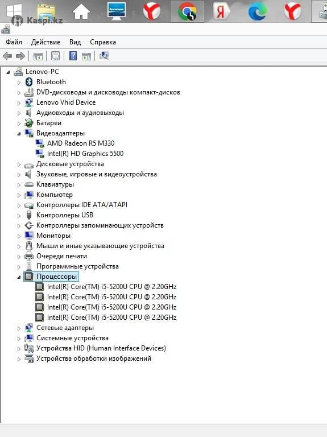Open the Справка menu

pos(103,42)
